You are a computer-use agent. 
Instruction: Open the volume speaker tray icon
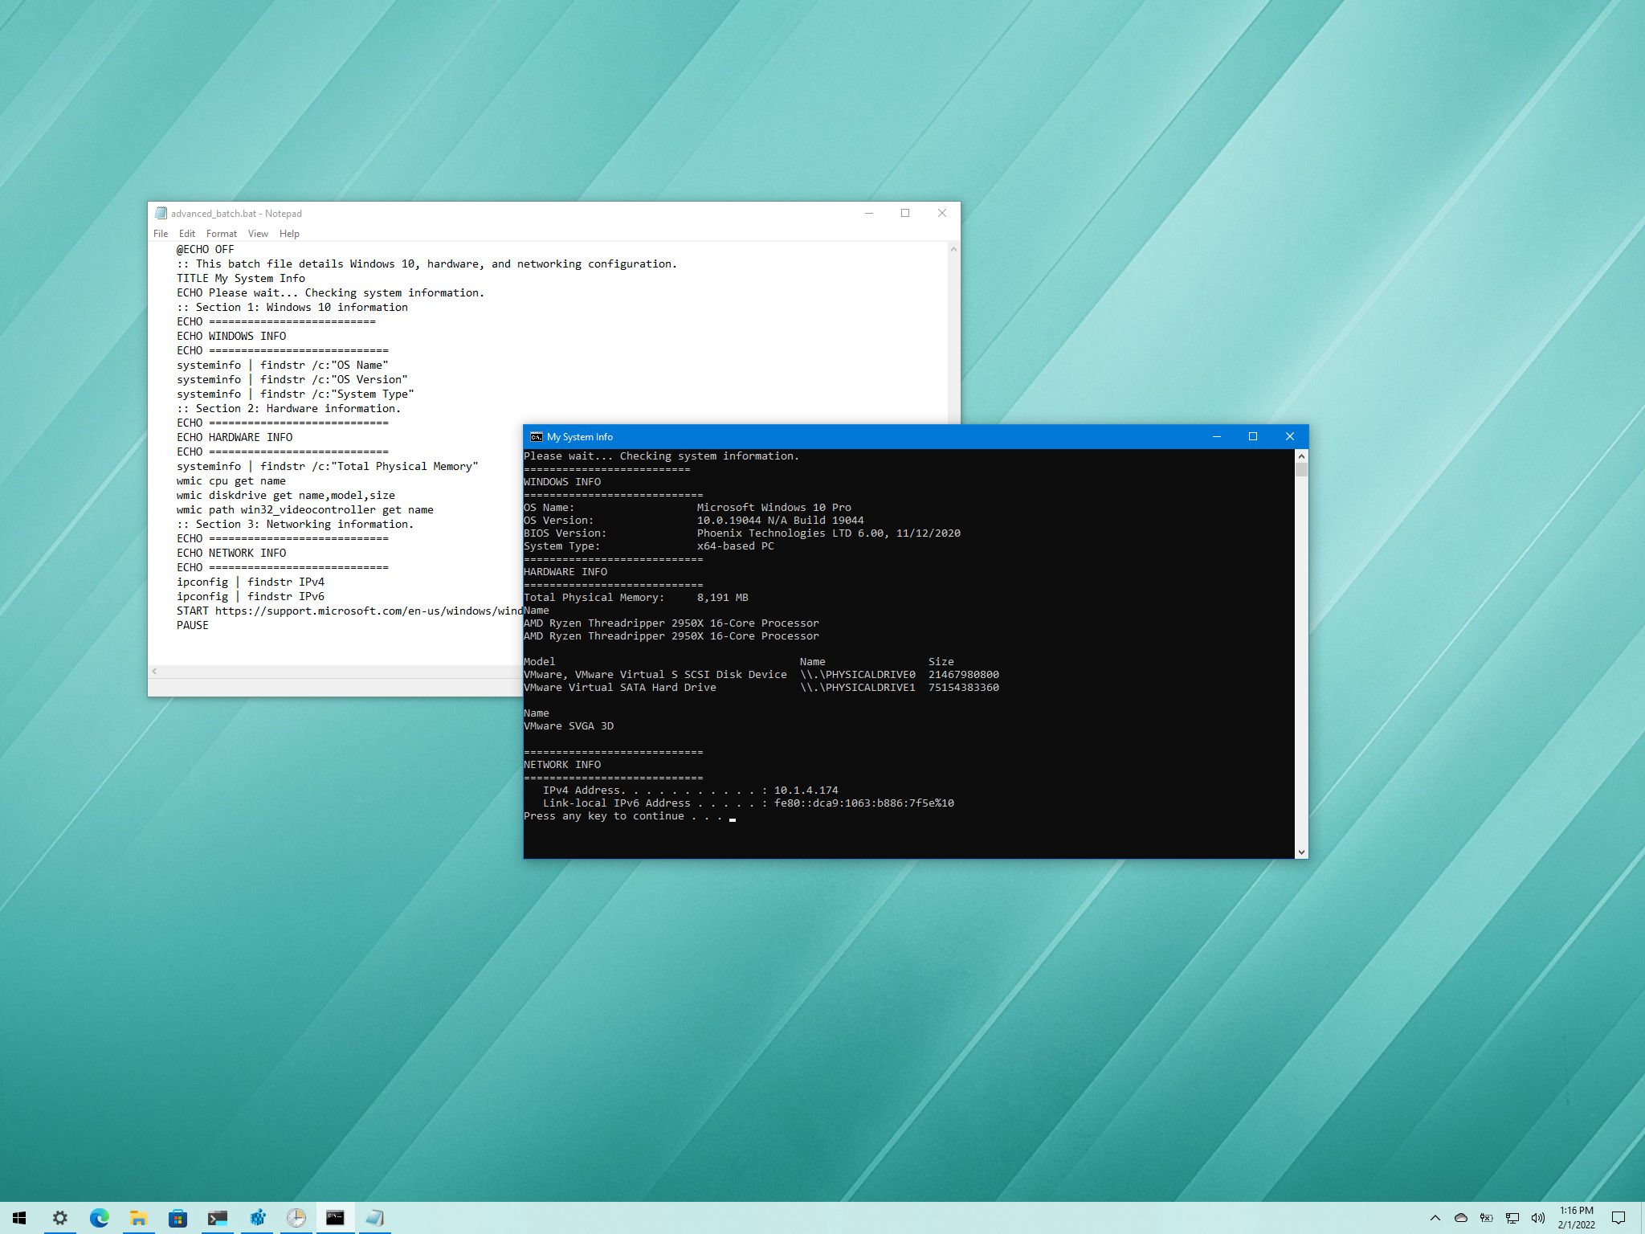pyautogui.click(x=1537, y=1218)
